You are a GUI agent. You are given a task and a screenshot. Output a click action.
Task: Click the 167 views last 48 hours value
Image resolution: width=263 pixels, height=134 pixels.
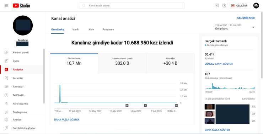[x=207, y=74]
